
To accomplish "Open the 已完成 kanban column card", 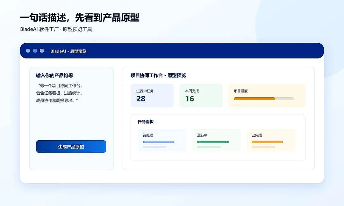I will (x=271, y=140).
